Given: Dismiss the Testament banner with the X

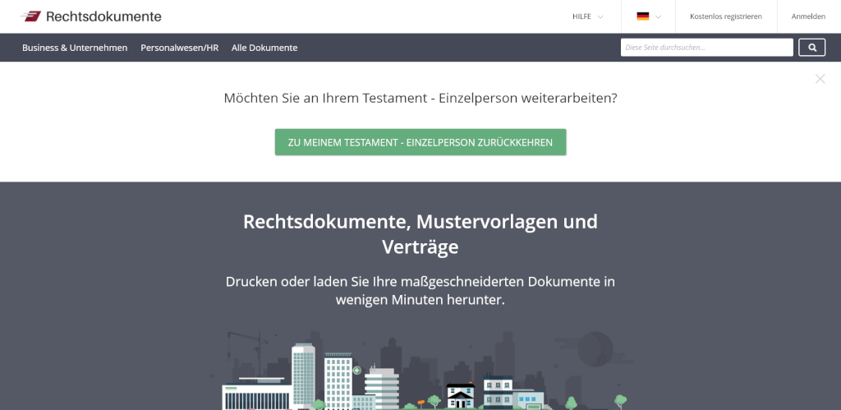Looking at the screenshot, I should (x=820, y=79).
